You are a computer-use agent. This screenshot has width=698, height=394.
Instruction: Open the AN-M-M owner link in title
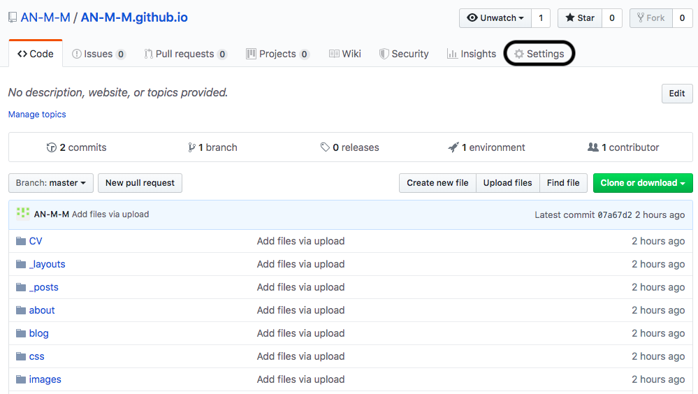(x=45, y=17)
